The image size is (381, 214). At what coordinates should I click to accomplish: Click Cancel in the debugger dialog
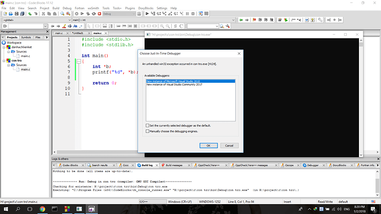tap(229, 146)
